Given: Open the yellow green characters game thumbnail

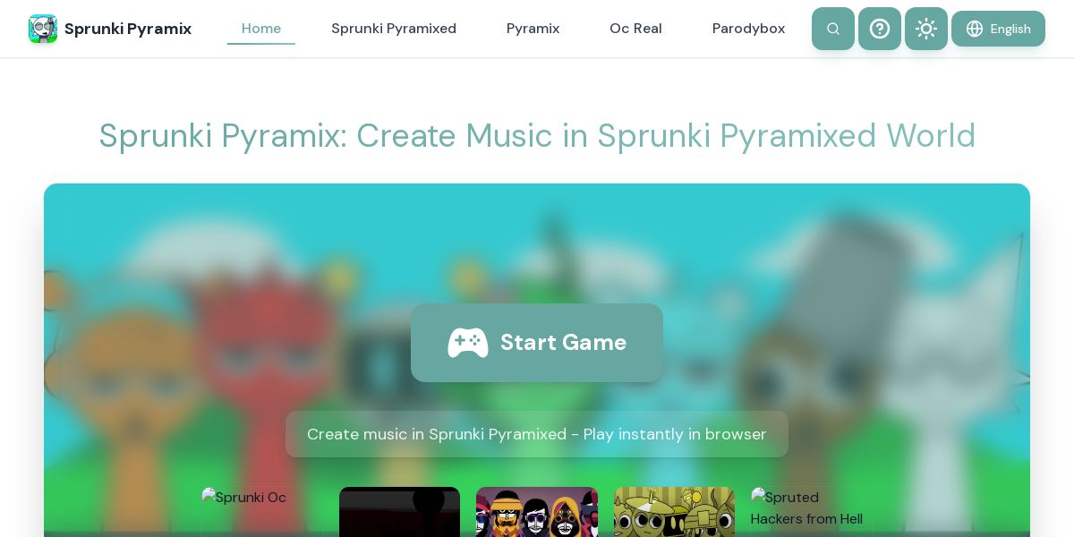Looking at the screenshot, I should click(674, 512).
